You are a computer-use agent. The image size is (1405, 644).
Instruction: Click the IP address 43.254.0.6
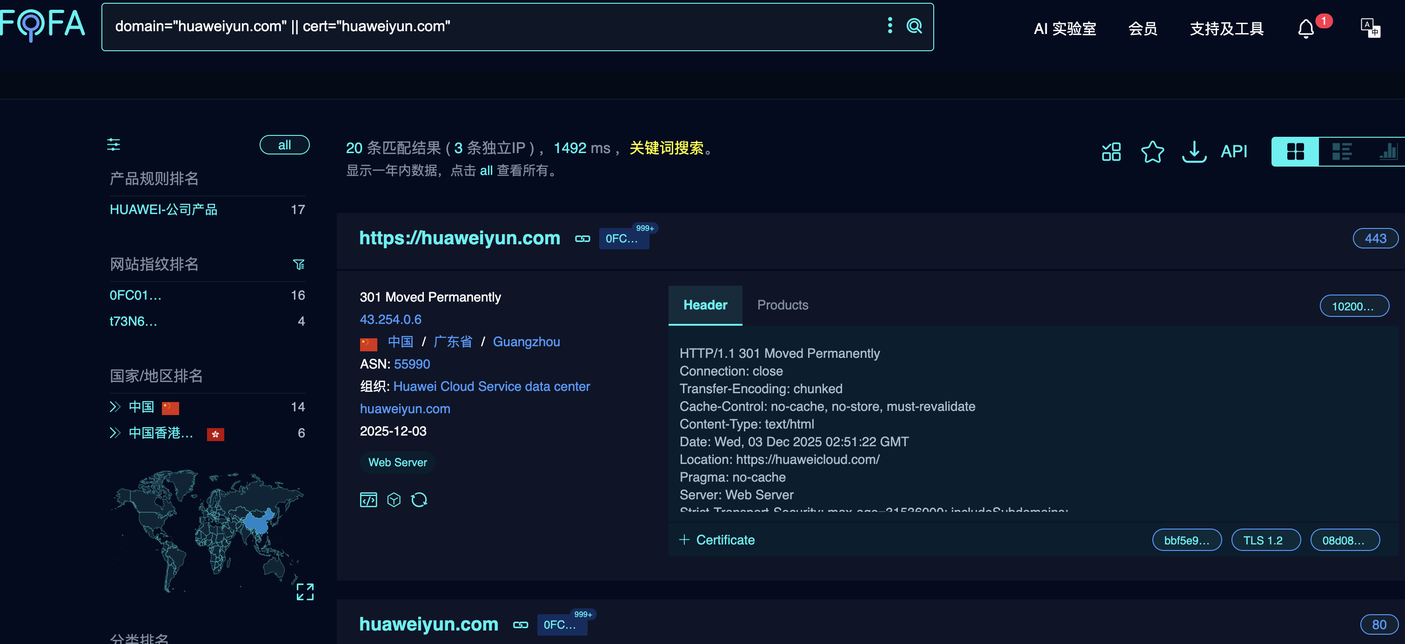(390, 320)
